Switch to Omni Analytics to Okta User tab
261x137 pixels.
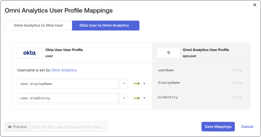[38, 25]
